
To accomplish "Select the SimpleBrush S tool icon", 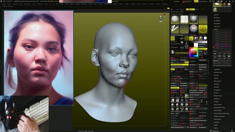I will pos(224,4).
